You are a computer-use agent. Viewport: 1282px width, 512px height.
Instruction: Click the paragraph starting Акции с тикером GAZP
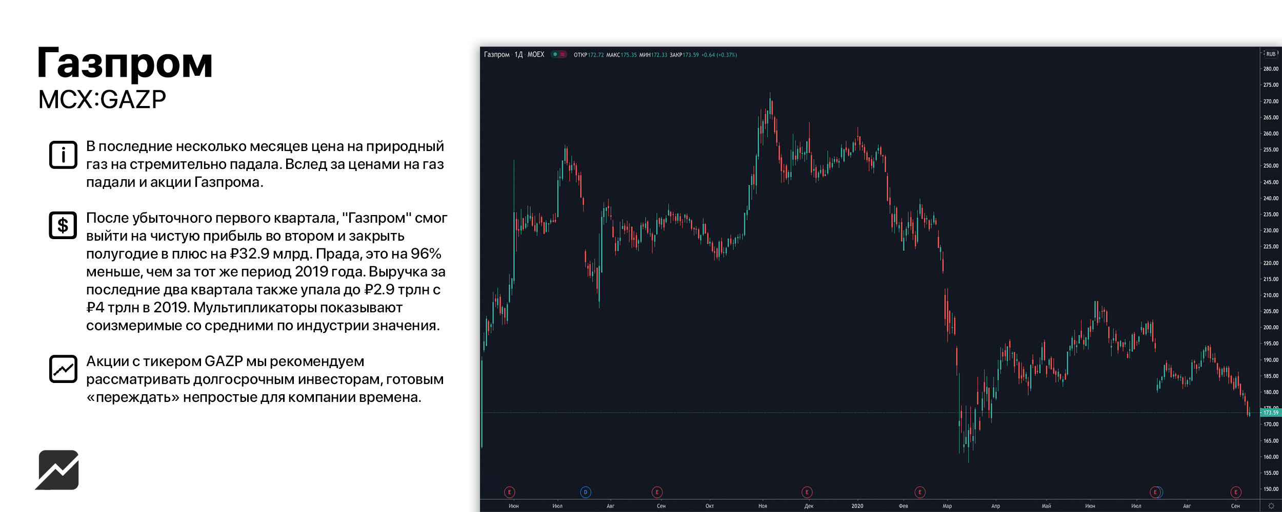265,379
